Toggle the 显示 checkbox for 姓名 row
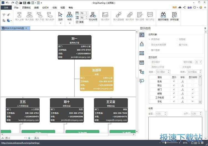This screenshot has height=146, width=208. (174, 81)
